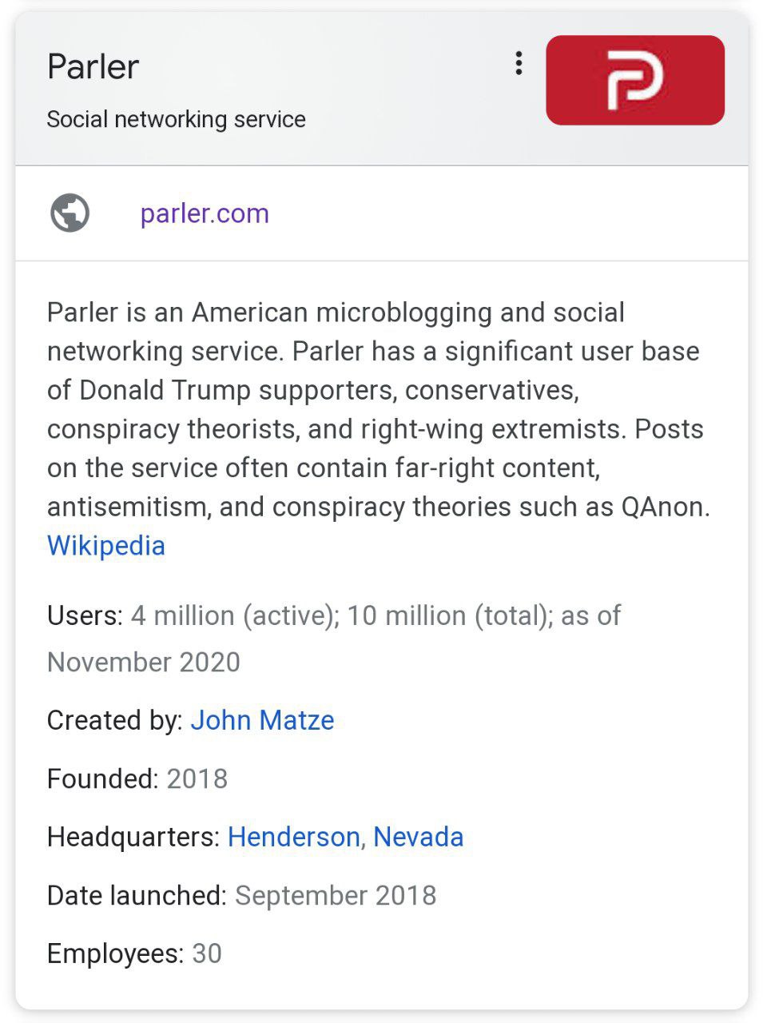Select the 'Employees:' label
This screenshot has width=763, height=1023.
click(115, 953)
